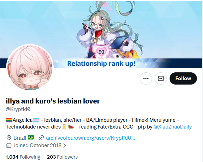Screen dimensions: 203x162
Task: Click the display name illya and kuro's lesbian lover
Action: point(53,101)
